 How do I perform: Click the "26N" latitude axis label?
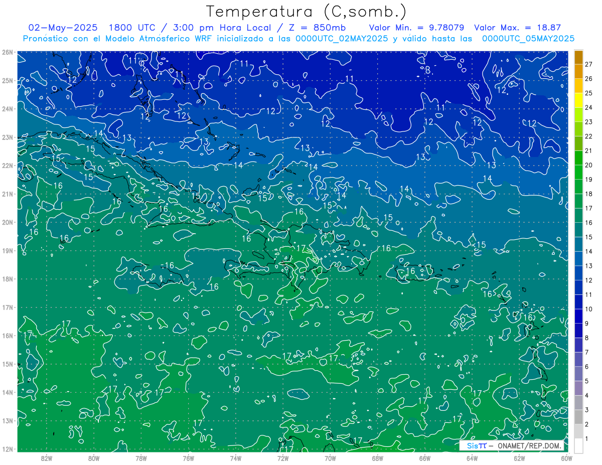coord(7,52)
